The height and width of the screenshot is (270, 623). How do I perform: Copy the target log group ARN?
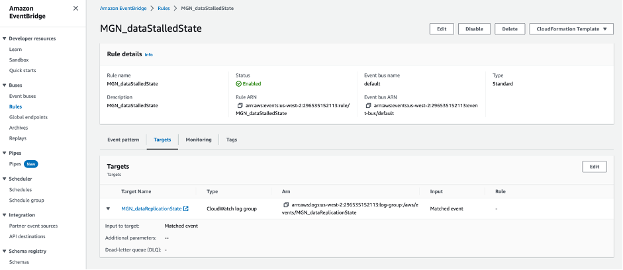click(285, 205)
